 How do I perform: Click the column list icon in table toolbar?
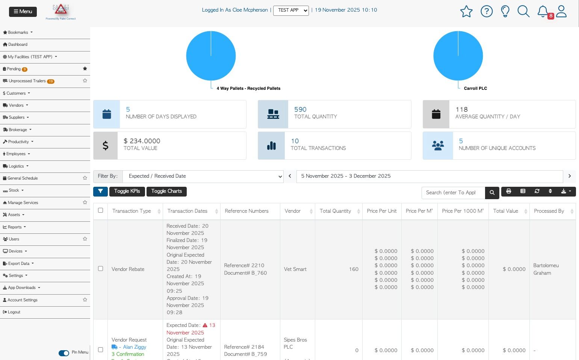(523, 191)
